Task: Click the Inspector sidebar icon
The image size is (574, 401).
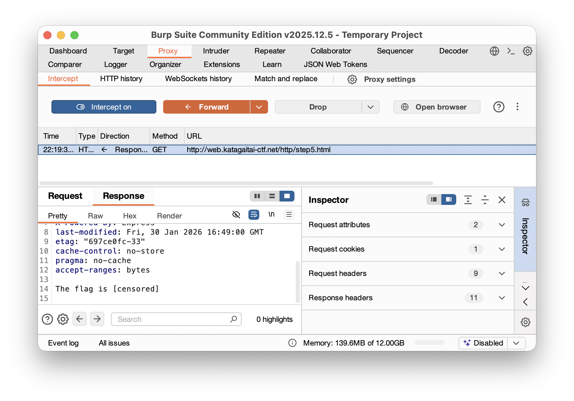Action: coord(525,203)
